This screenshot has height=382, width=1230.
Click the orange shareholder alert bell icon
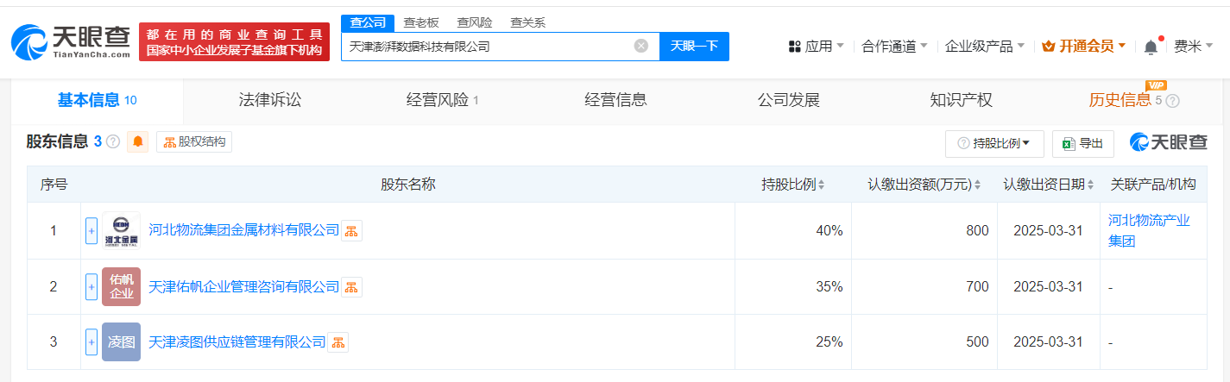(138, 141)
